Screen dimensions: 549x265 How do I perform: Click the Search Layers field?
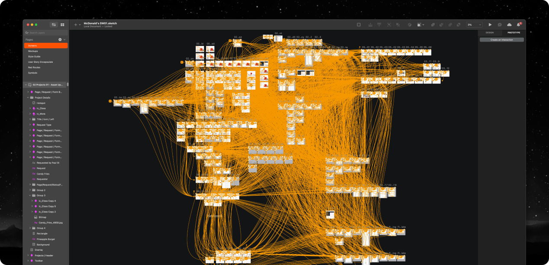(x=46, y=32)
